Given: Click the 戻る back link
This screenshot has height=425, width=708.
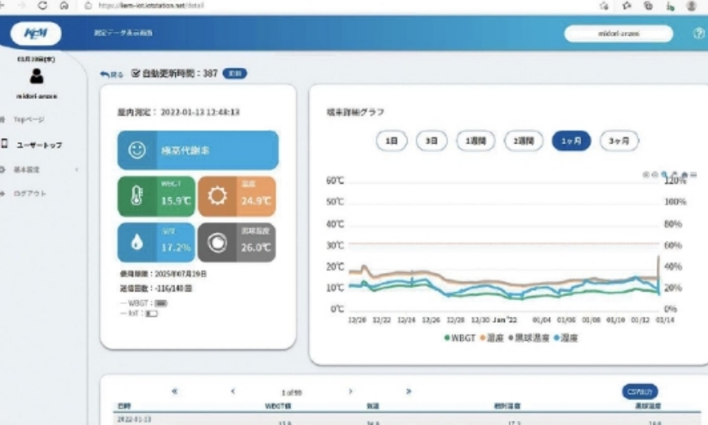Looking at the screenshot, I should (112, 75).
